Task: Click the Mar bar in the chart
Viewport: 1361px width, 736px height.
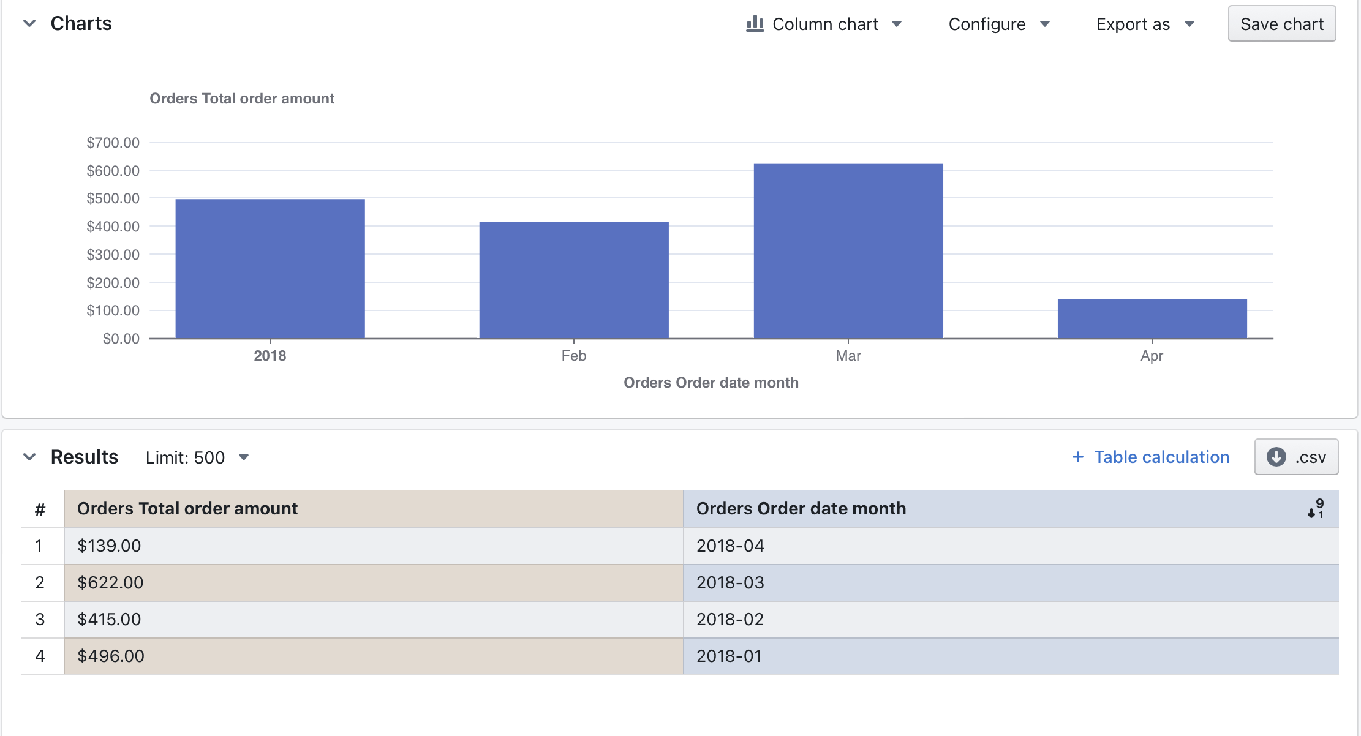Action: [x=848, y=251]
